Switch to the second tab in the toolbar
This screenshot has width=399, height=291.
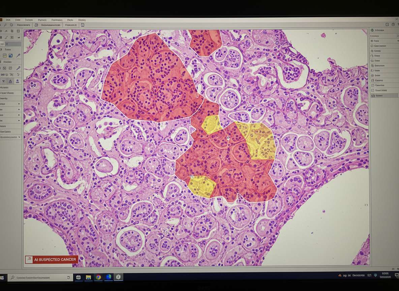(x=51, y=25)
